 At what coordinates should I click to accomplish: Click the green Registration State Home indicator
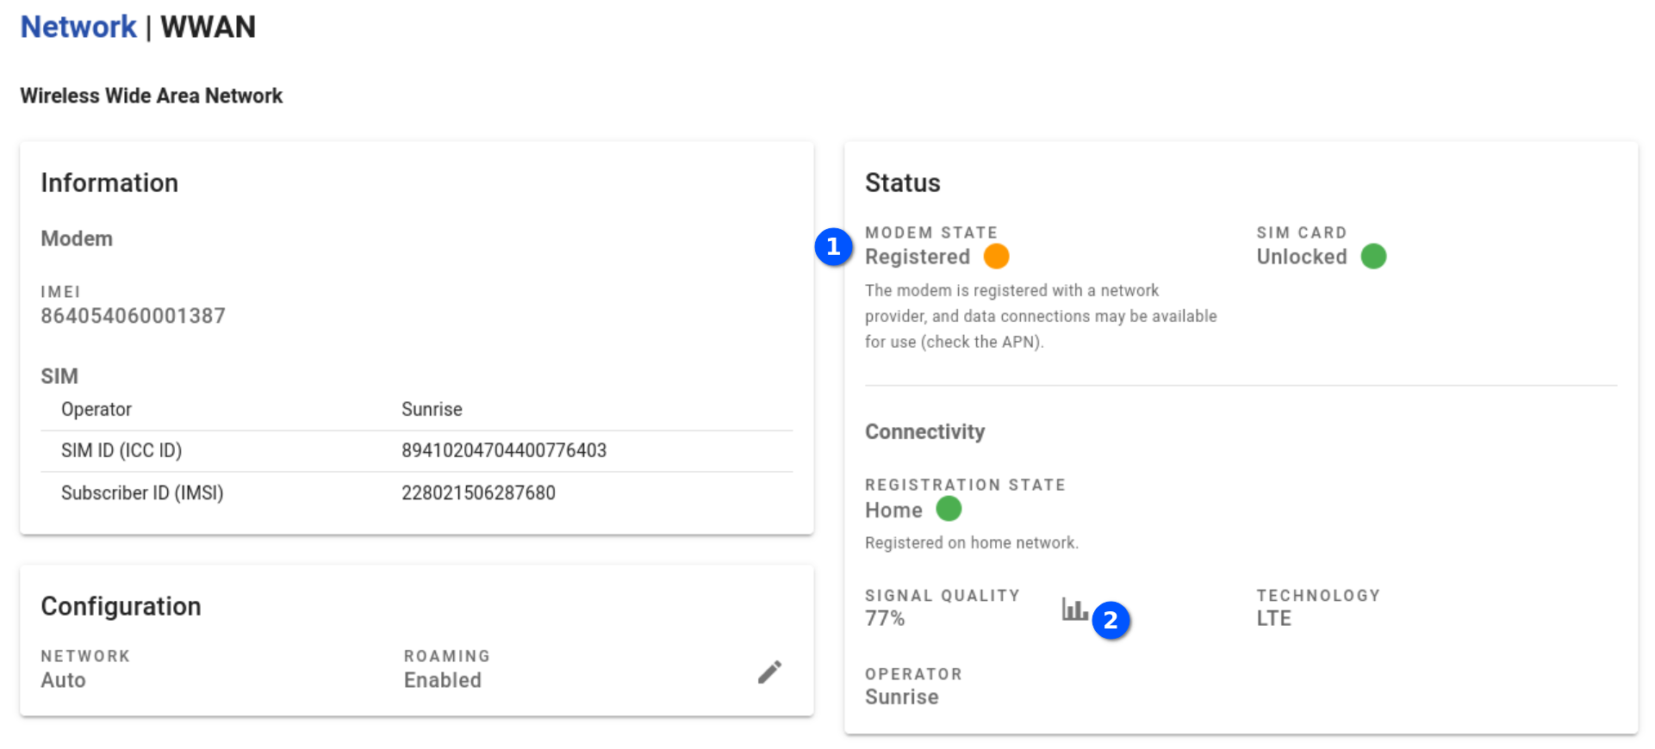click(x=948, y=510)
